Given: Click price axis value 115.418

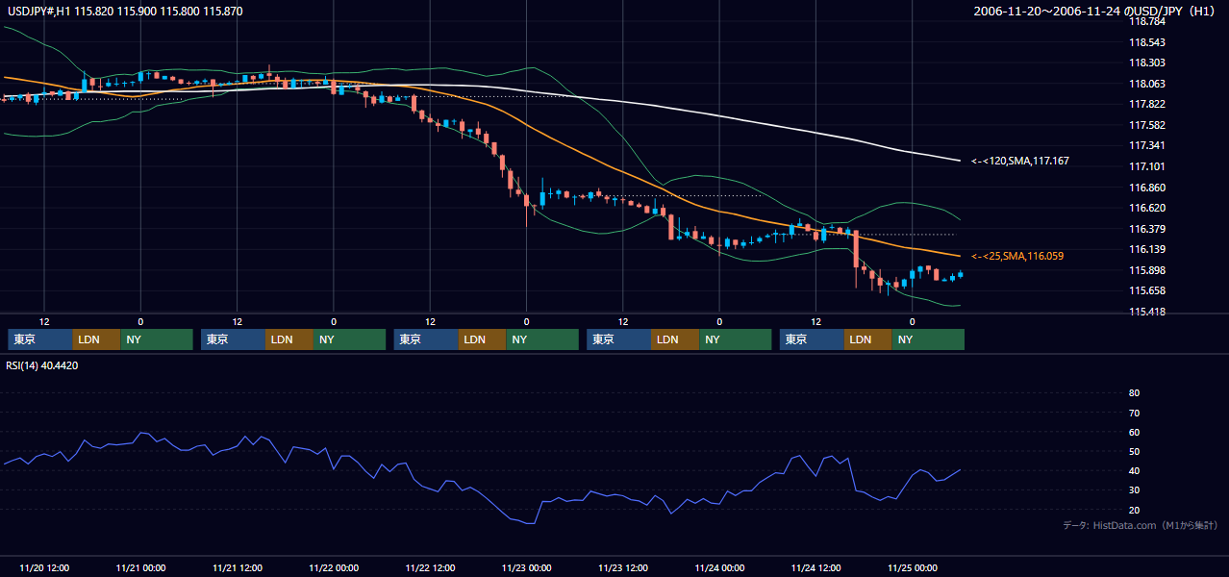Looking at the screenshot, I should click(1147, 312).
